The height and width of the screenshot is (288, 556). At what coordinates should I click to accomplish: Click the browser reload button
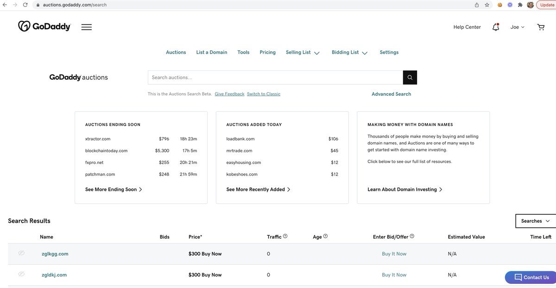point(26,5)
